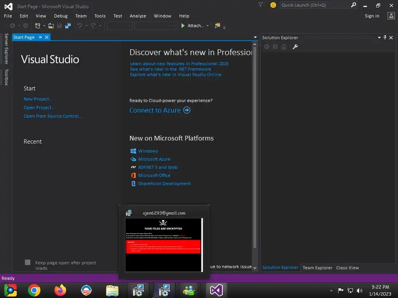Screen dimensions: 398x298
Task: Click the taskbar clock showing 3:22 PM
Action: click(380, 287)
